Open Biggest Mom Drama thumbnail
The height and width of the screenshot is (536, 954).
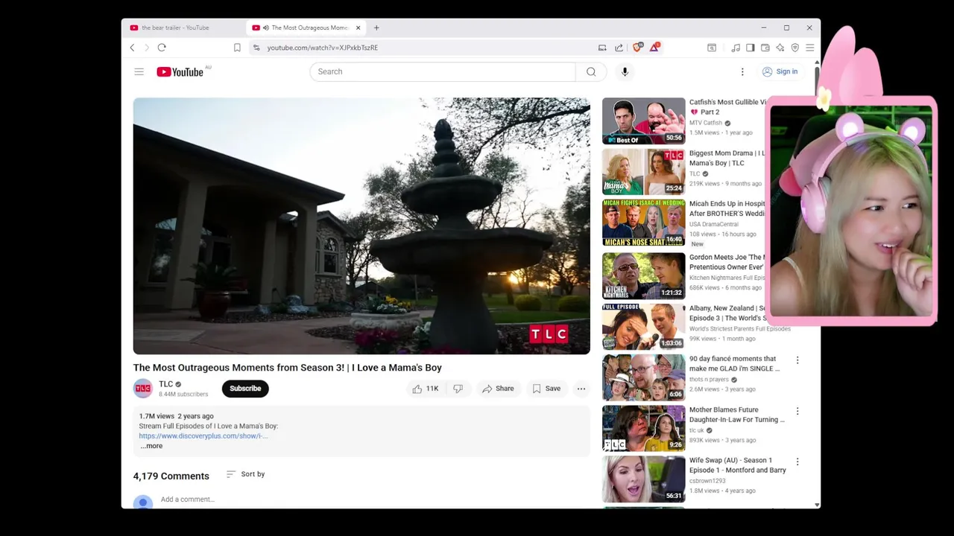643,171
